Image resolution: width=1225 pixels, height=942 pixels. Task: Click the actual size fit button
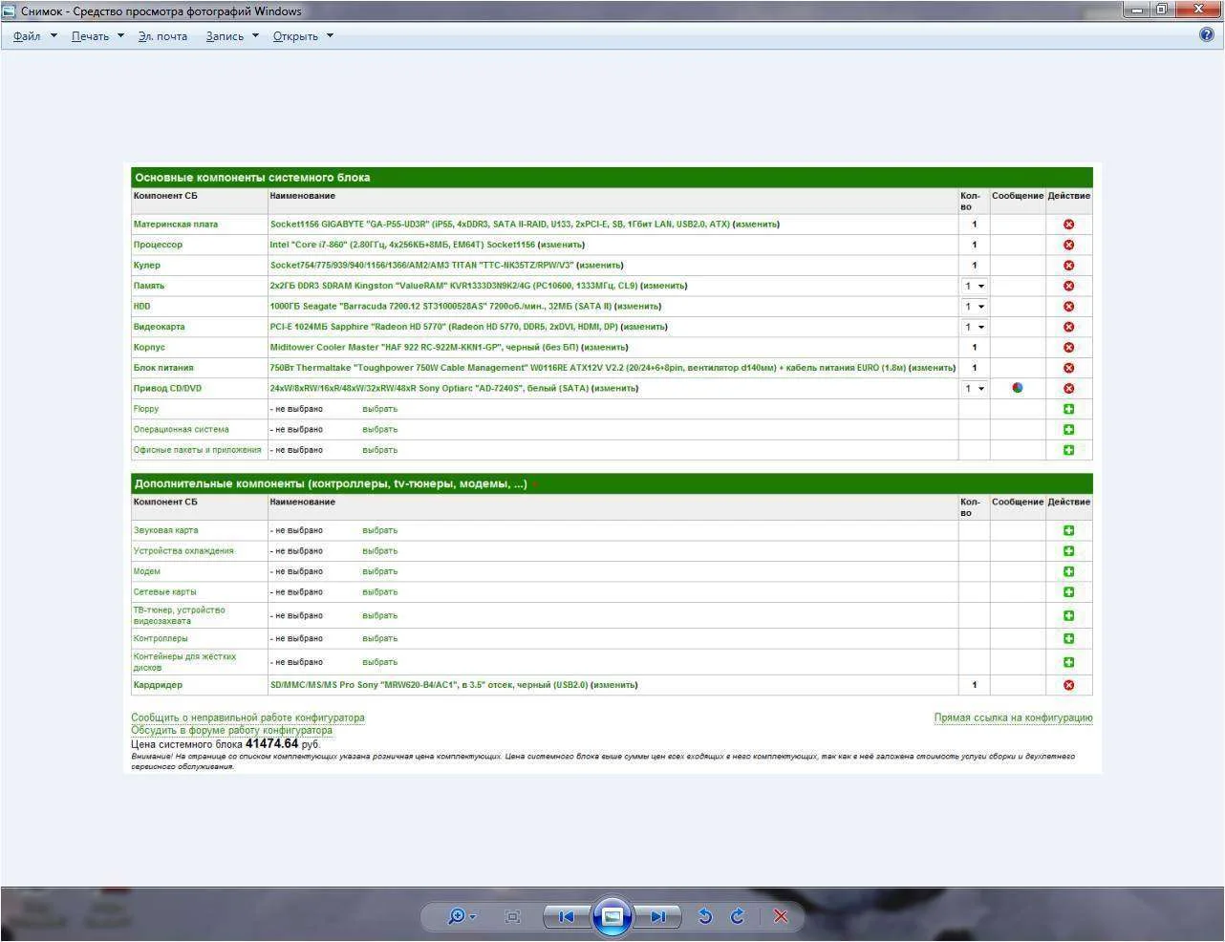click(512, 916)
